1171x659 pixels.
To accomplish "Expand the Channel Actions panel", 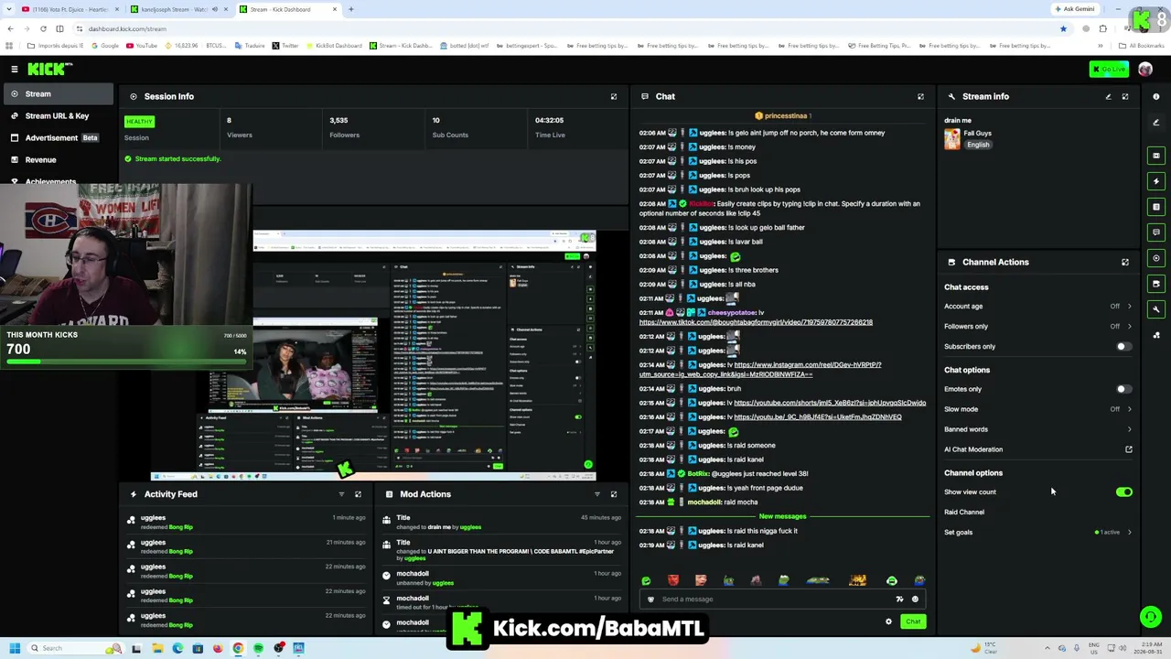I will point(1125,262).
